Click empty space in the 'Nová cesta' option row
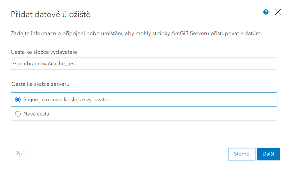Screen dimensions: 290x170 [x=174, y=114]
